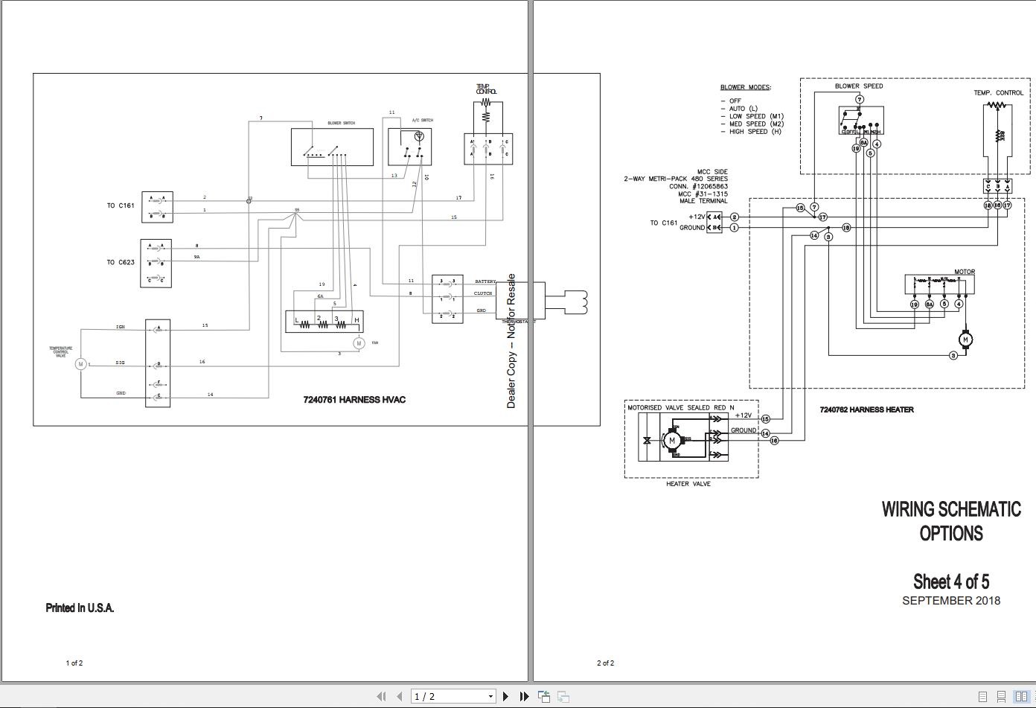
Task: Click the MOTOR resistor block on page two
Action: (x=940, y=284)
